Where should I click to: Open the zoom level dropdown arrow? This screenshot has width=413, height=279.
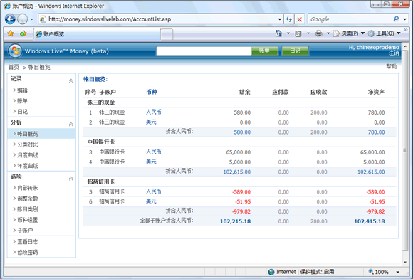tap(398, 272)
